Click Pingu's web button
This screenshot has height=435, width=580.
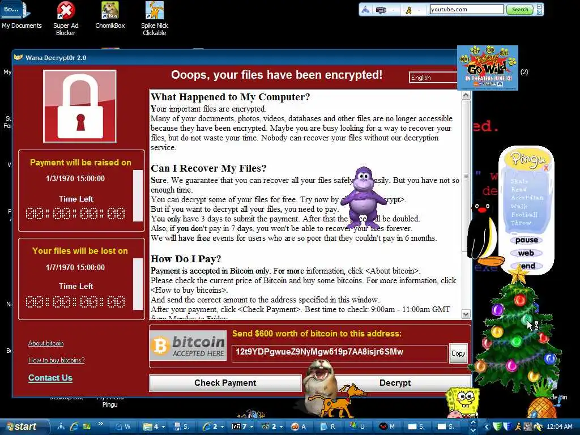point(526,253)
